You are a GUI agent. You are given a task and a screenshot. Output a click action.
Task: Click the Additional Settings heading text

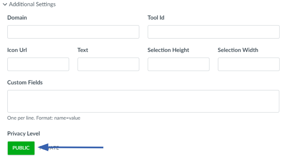(32, 4)
